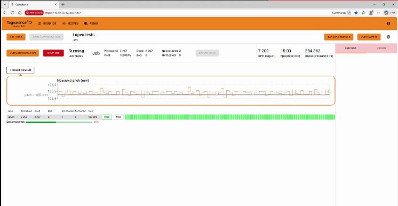Click the 15.00 speed value
This screenshot has width=398, height=206.
(285, 51)
